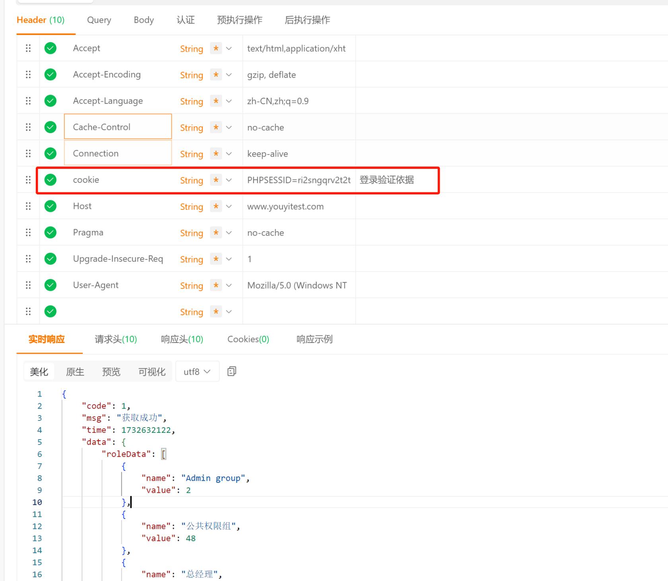Screen dimensions: 668x581
Task: Grab the drag handle for Cache-Control row
Action: (x=28, y=127)
